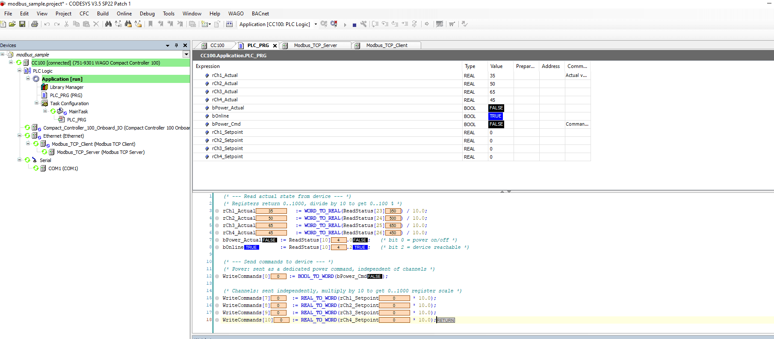Image resolution: width=774 pixels, height=339 pixels.
Task: Click the Find binoculars icon
Action: coord(108,24)
